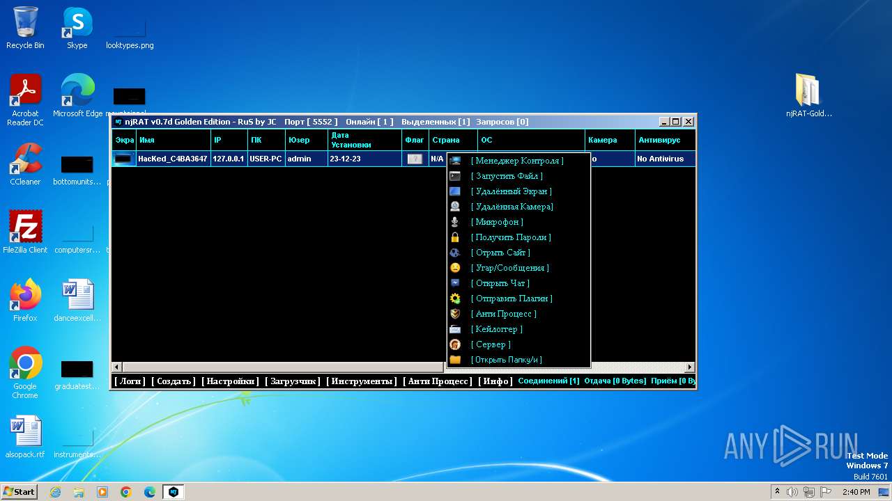Click the unknown flag image in row
Screen dimensions: 892x501
(415, 159)
